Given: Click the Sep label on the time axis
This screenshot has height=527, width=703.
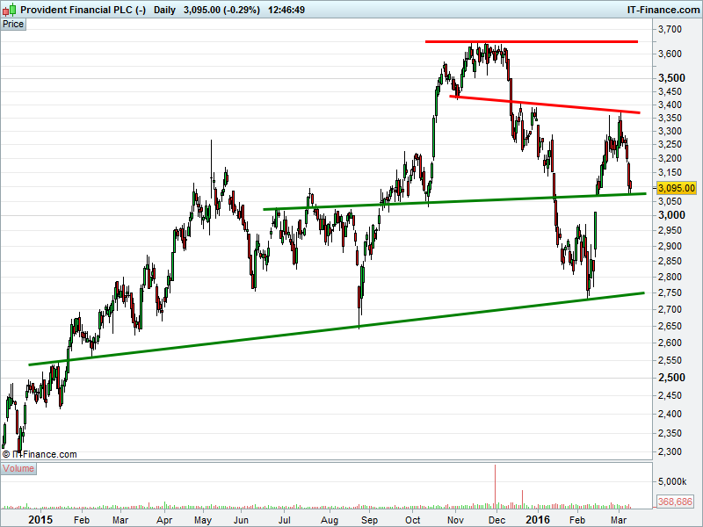Looking at the screenshot, I should click(369, 520).
